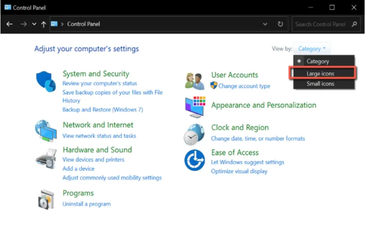Open View devices and printers link

pyautogui.click(x=93, y=160)
